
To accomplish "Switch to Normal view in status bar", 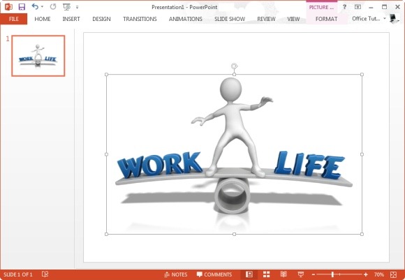I will pyautogui.click(x=249, y=274).
